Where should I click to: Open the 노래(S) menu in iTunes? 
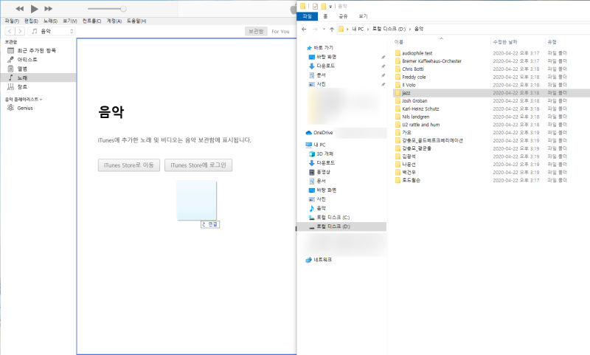(x=50, y=21)
